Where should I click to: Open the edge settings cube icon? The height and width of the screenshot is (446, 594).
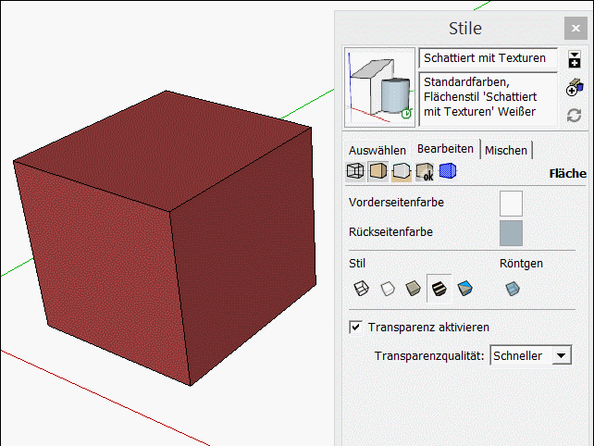pos(354,171)
